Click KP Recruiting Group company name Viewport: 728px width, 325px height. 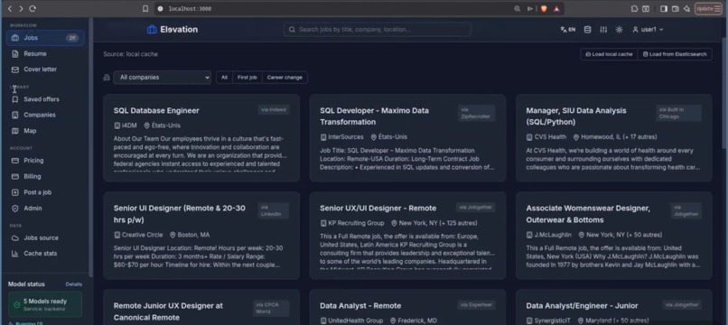[x=356, y=223]
